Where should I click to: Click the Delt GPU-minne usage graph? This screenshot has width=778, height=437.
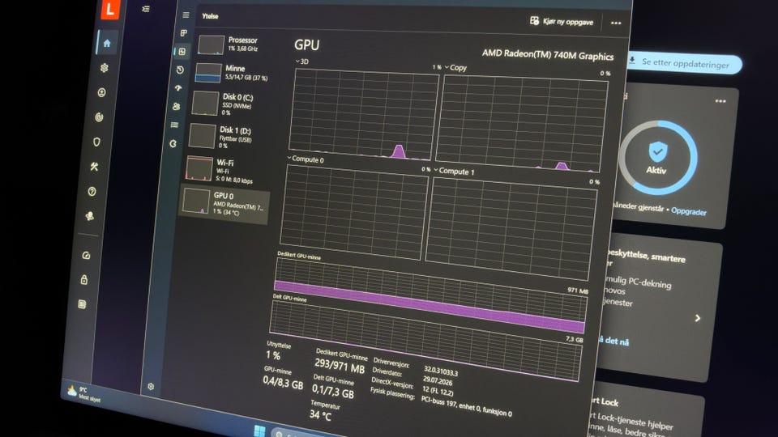click(x=425, y=341)
